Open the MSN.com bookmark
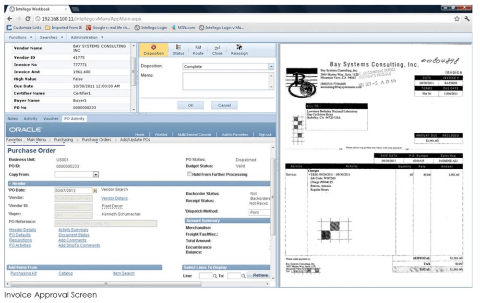 183,27
